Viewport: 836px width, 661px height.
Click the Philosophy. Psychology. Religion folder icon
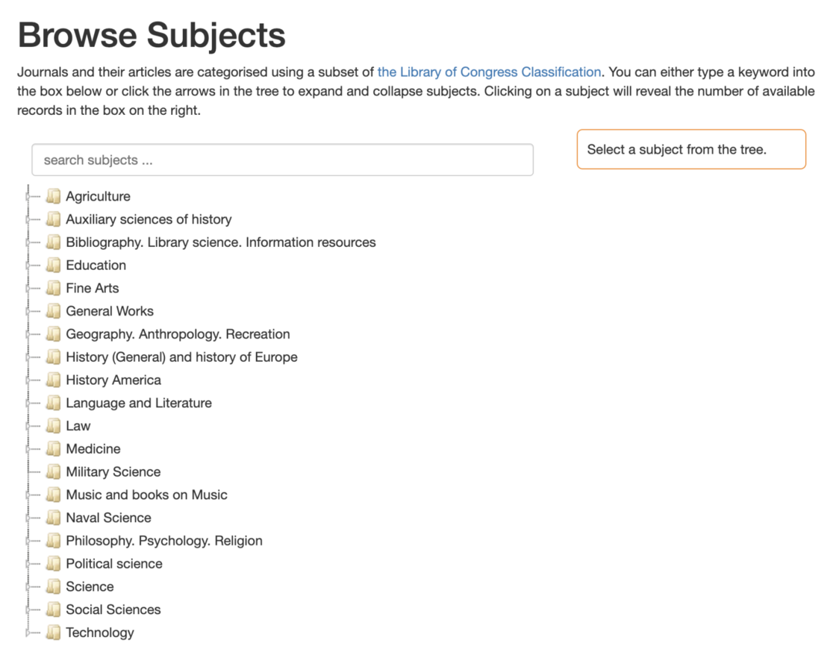point(53,540)
